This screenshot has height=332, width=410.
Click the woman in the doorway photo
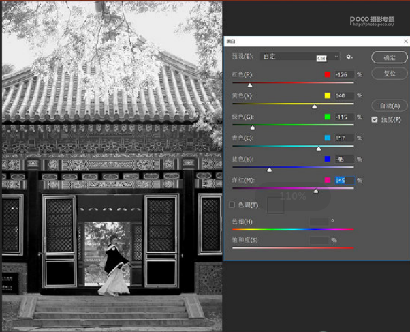115,266
